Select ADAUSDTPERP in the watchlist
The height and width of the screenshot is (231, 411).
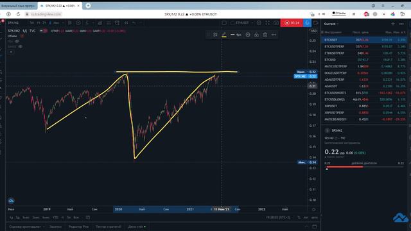click(x=365, y=80)
